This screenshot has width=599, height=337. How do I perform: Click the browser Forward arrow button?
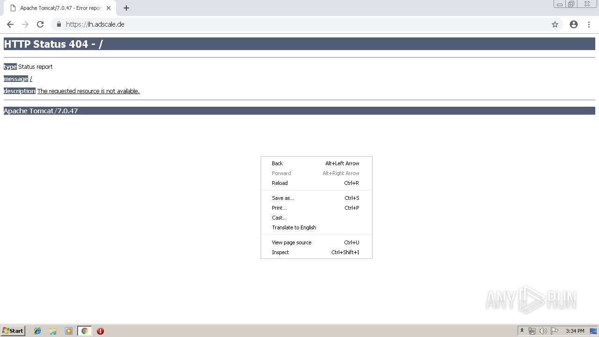point(25,24)
